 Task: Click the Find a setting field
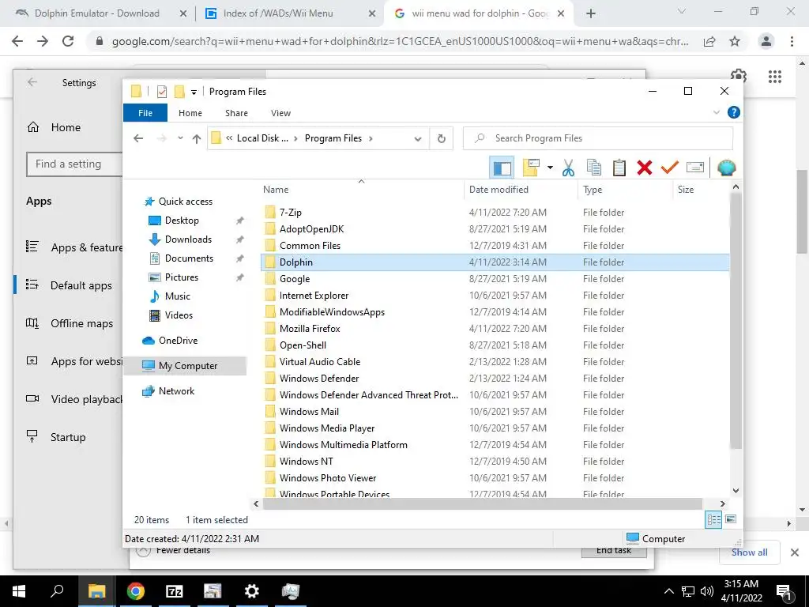[x=75, y=164]
